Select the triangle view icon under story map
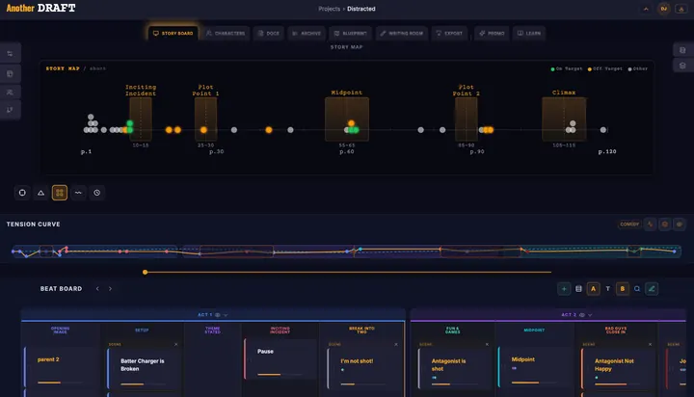 click(40, 193)
